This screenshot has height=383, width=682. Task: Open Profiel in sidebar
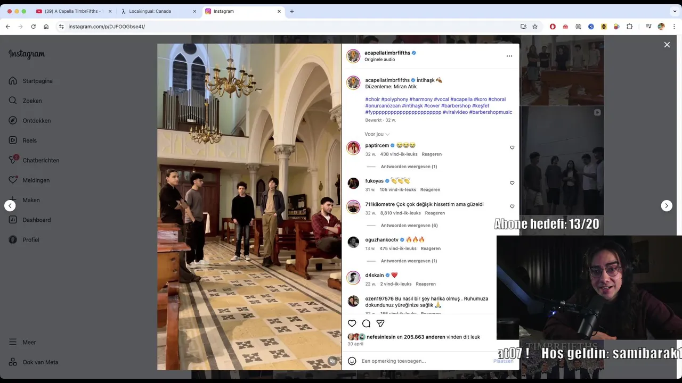(25, 240)
